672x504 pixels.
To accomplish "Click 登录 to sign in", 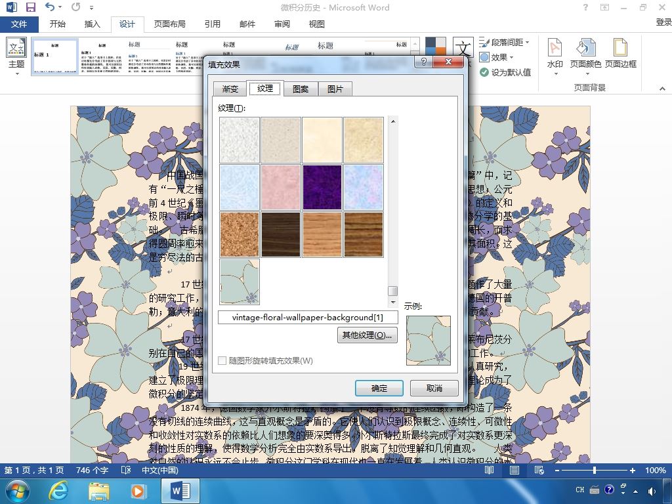I will (664, 22).
